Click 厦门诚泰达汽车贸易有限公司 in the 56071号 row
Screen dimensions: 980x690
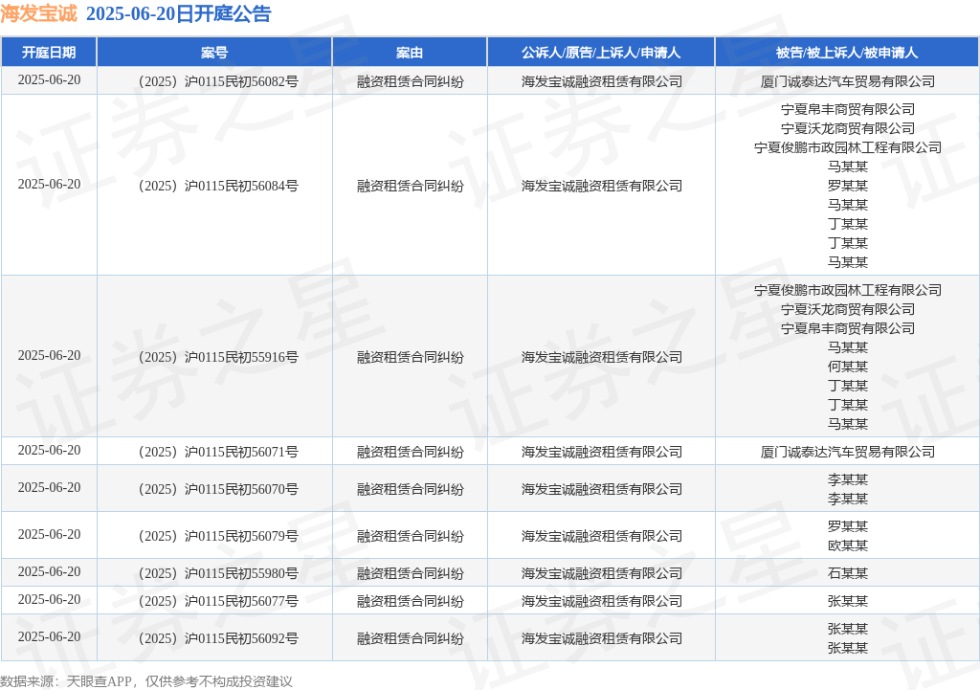[848, 452]
